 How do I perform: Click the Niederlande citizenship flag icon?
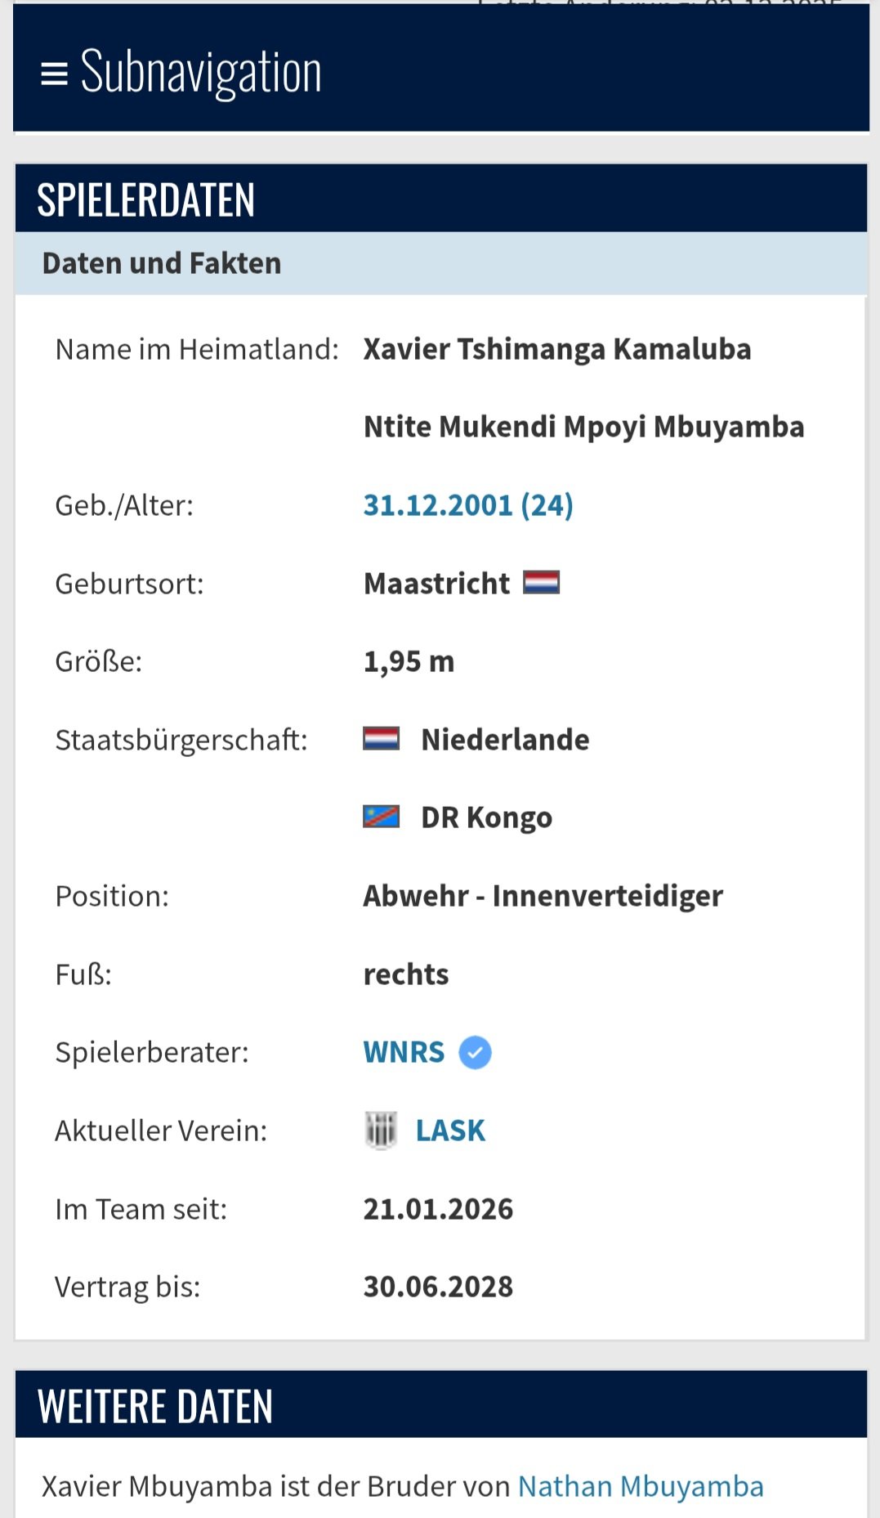(382, 739)
